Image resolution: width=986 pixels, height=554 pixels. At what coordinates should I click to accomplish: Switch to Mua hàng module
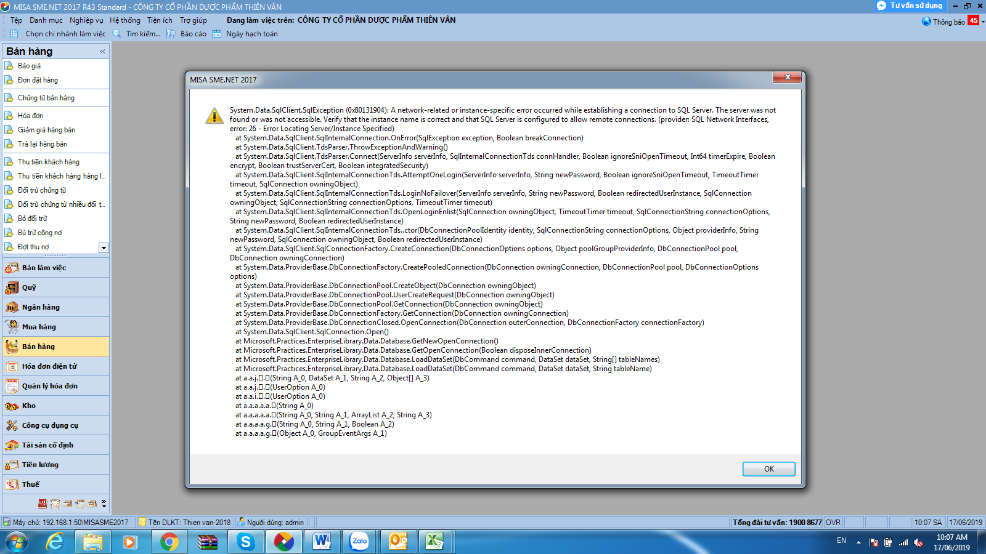[56, 327]
